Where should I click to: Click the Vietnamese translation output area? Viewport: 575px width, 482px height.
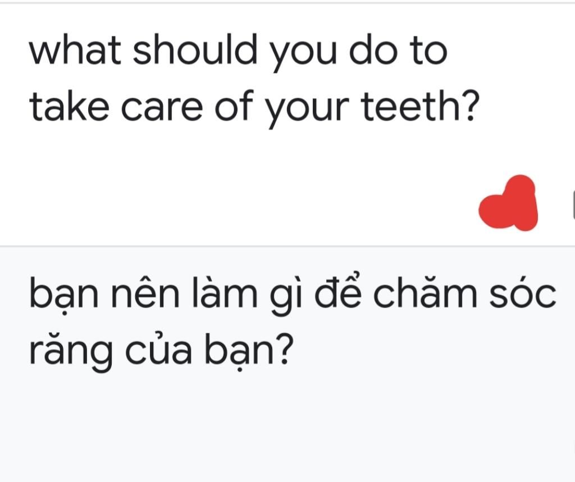click(x=287, y=364)
